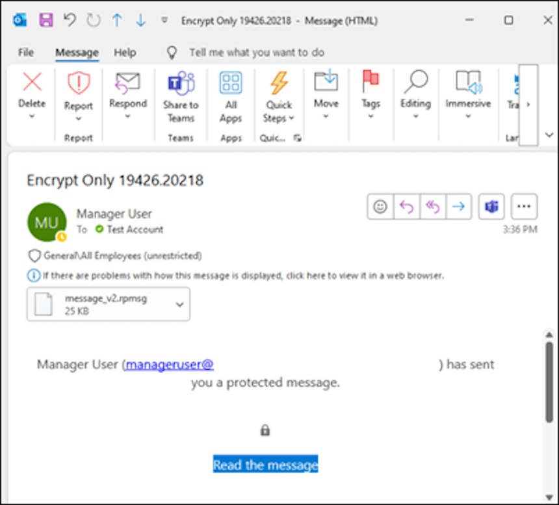Viewport: 559px width, 505px height.
Task: Click the Move folder icon
Action: click(326, 82)
